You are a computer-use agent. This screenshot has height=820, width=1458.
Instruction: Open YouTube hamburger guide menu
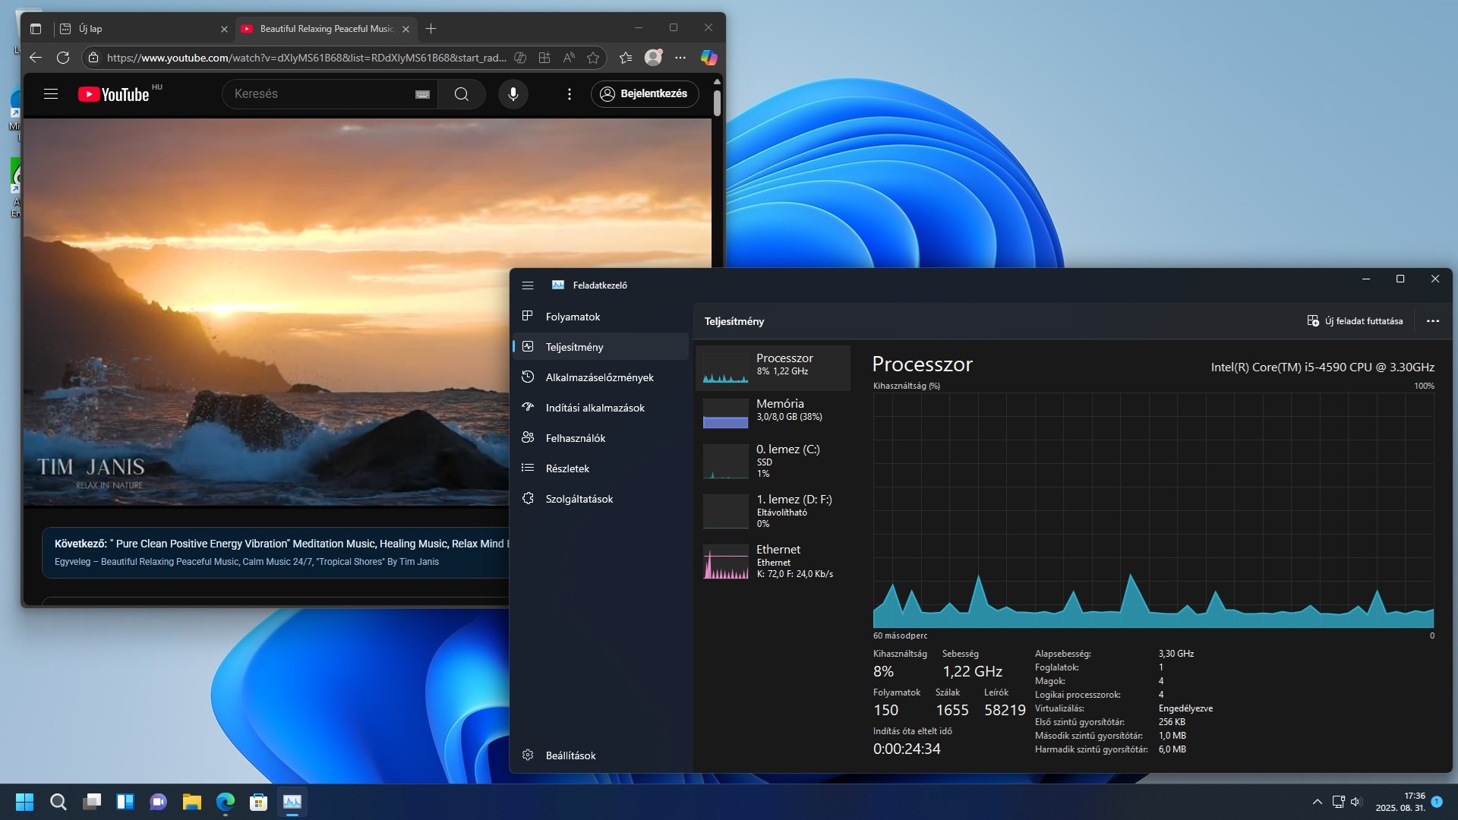[x=51, y=94]
